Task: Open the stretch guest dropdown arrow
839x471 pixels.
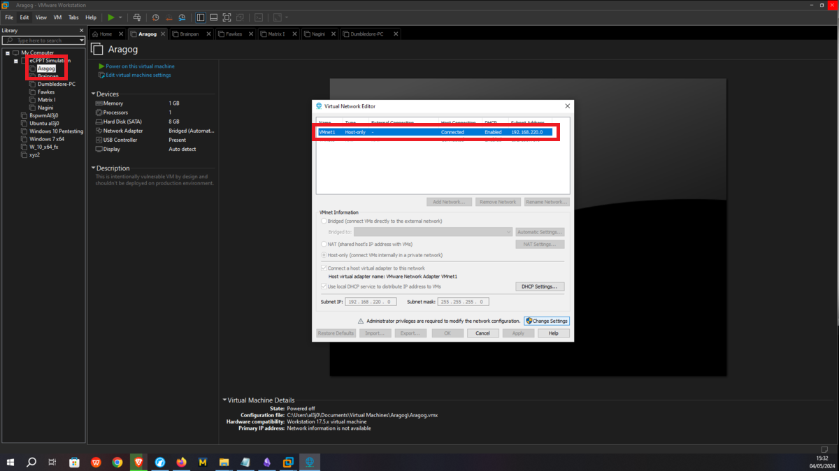Action: 287,17
